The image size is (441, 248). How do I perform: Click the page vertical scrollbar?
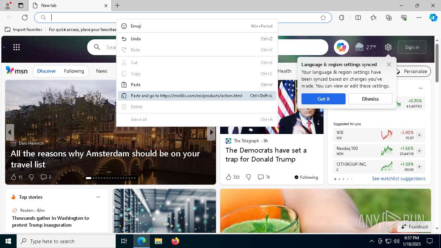[437, 63]
